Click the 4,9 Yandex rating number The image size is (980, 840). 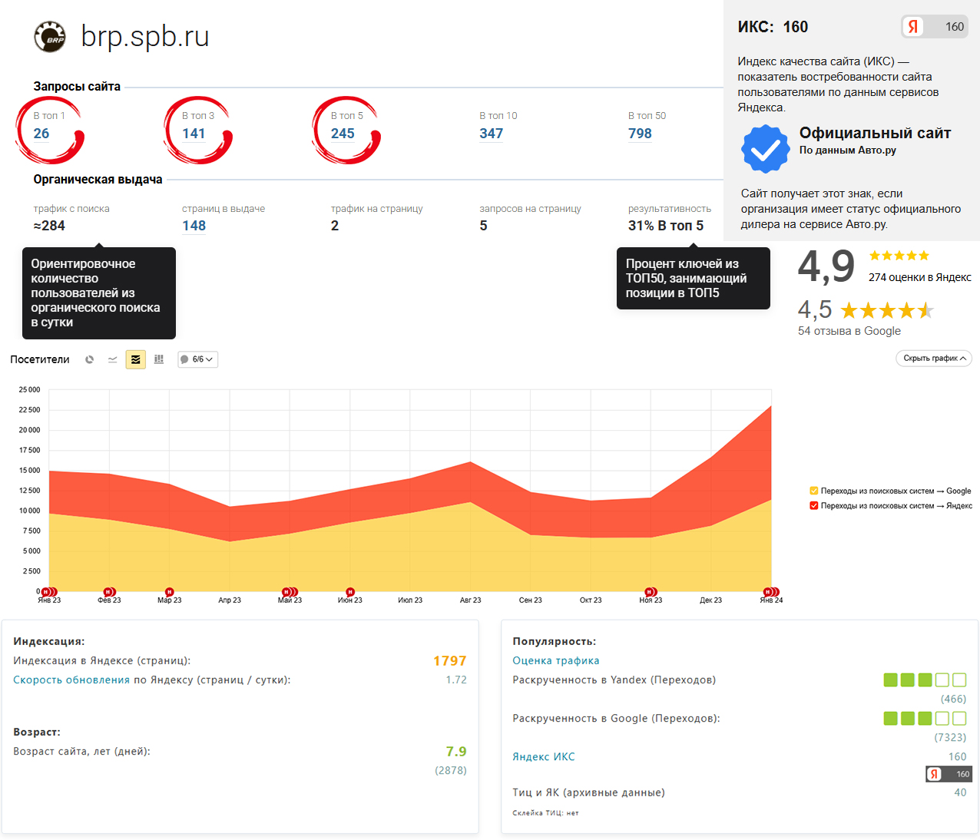826,266
